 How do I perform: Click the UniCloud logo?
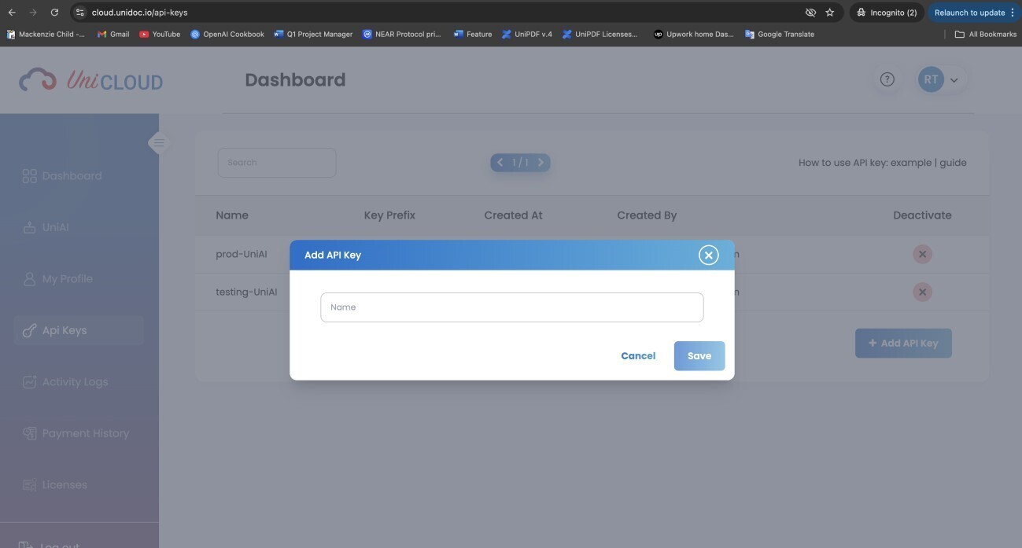click(91, 79)
